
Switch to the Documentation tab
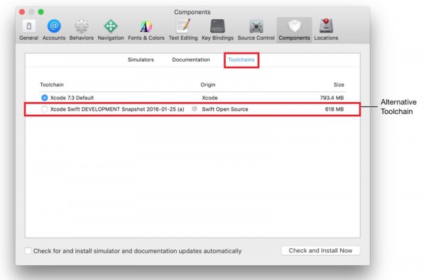click(x=191, y=60)
